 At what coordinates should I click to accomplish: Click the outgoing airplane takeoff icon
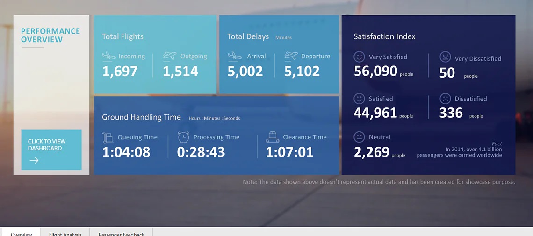coord(170,56)
